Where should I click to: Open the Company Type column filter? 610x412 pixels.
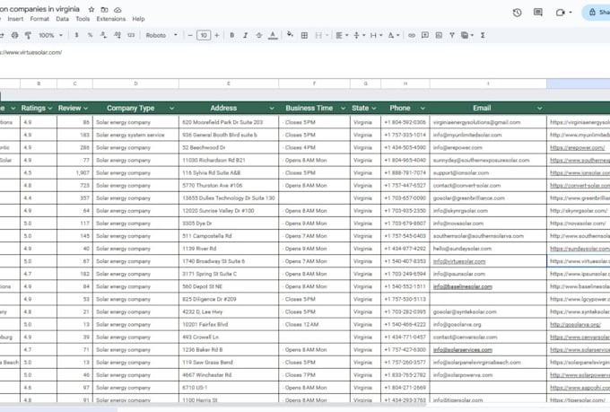[x=171, y=109]
